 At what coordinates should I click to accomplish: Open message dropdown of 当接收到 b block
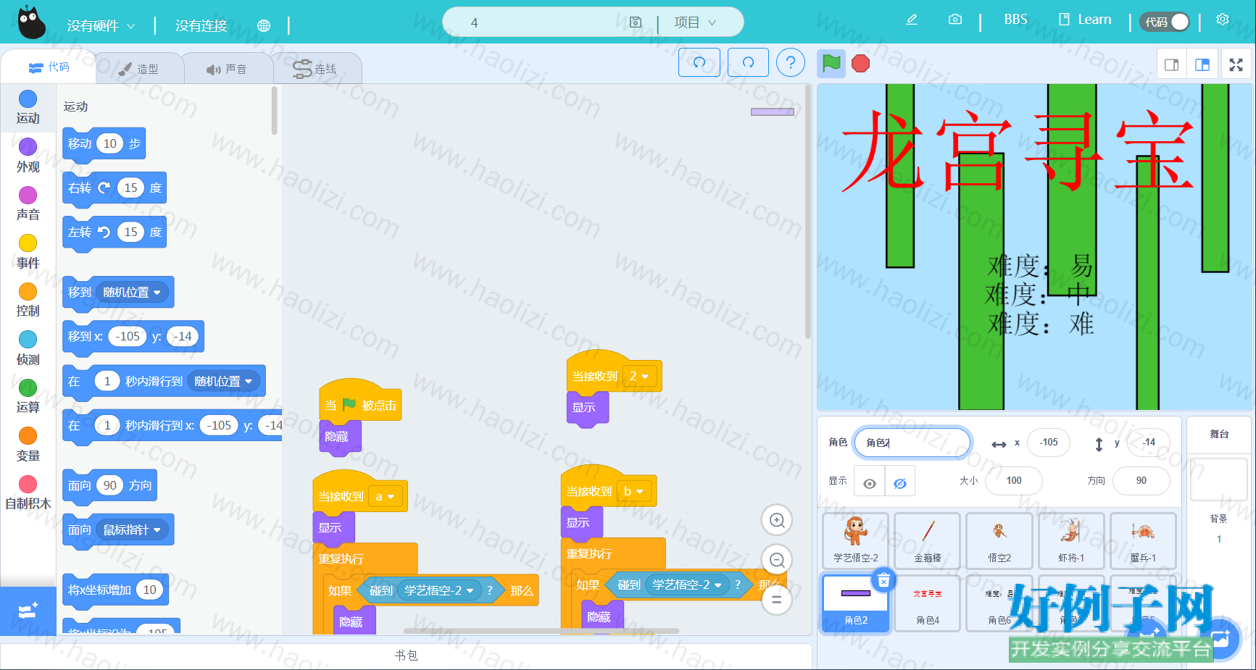point(636,491)
